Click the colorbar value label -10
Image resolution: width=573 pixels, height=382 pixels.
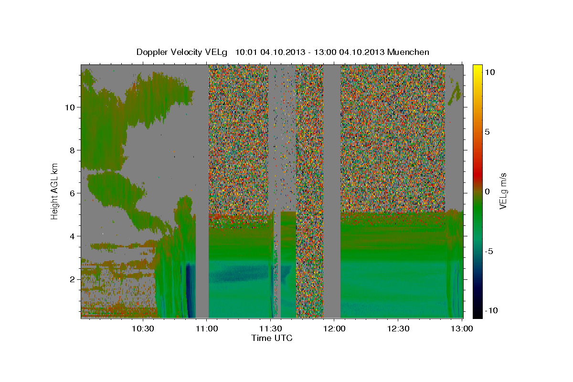pos(492,311)
